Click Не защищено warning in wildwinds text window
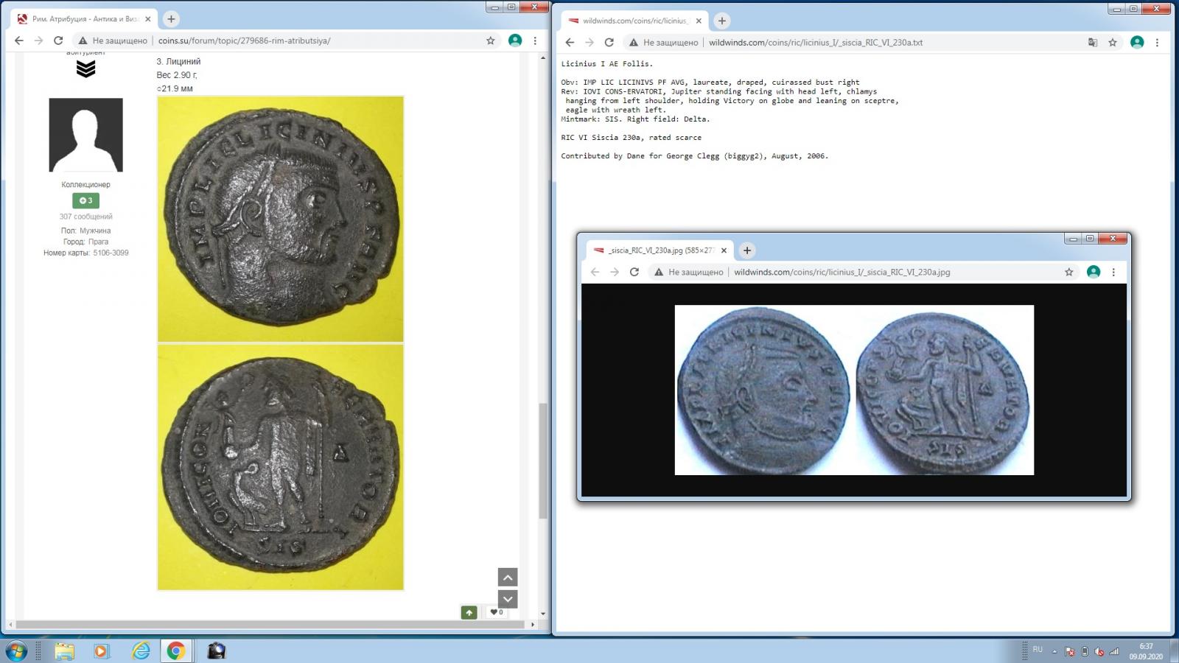Viewport: 1179px width, 663px height. click(664, 42)
